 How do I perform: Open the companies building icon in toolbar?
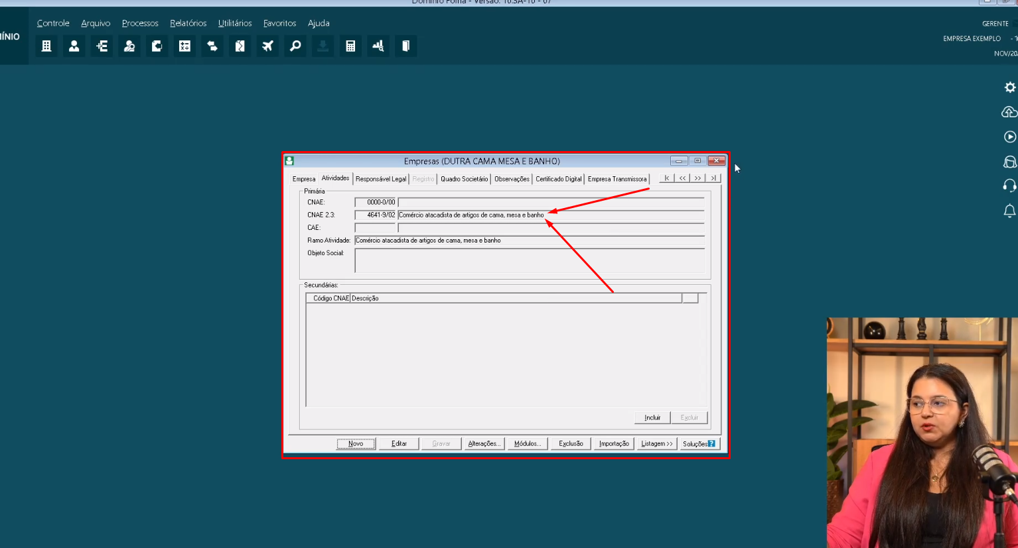point(46,46)
